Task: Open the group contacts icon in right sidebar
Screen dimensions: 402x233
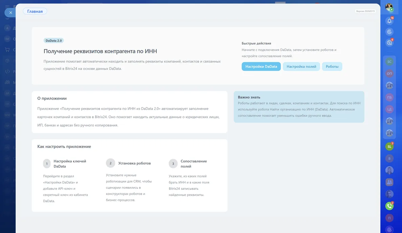Action: 389,182
